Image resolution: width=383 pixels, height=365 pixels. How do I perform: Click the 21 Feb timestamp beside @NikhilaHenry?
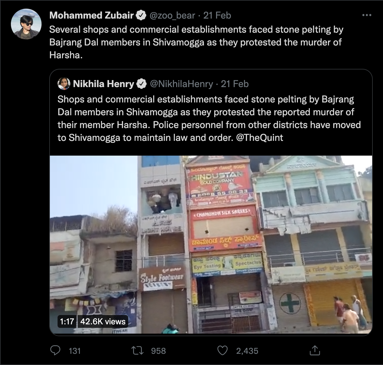point(235,84)
